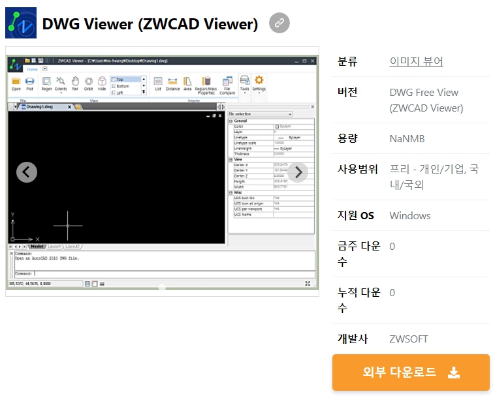This screenshot has width=493, height=396.
Task: Click the NaNMB size value
Action: (407, 138)
